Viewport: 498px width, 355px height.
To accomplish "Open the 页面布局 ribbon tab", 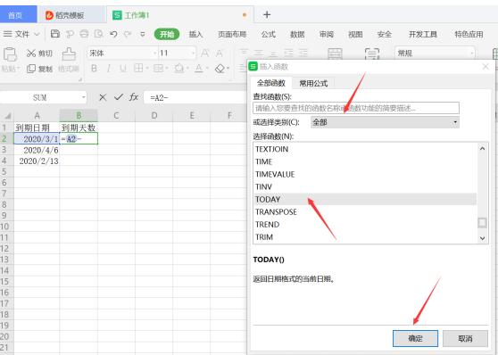I will (232, 34).
